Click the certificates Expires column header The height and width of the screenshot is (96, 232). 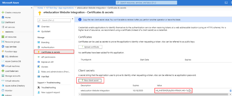click(188, 60)
